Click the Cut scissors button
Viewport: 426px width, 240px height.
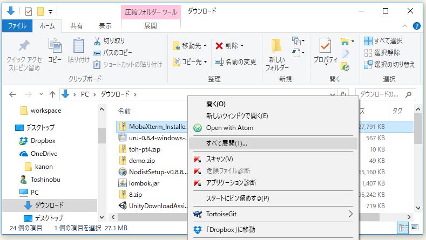[x=109, y=41]
